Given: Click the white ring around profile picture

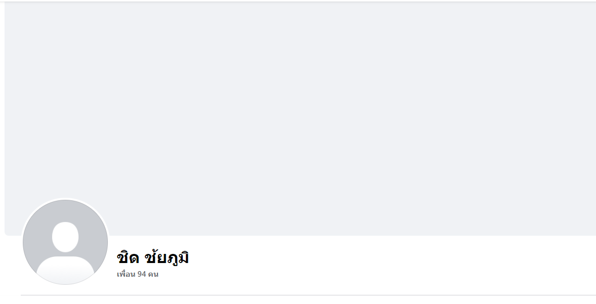Looking at the screenshot, I should tap(65, 198).
